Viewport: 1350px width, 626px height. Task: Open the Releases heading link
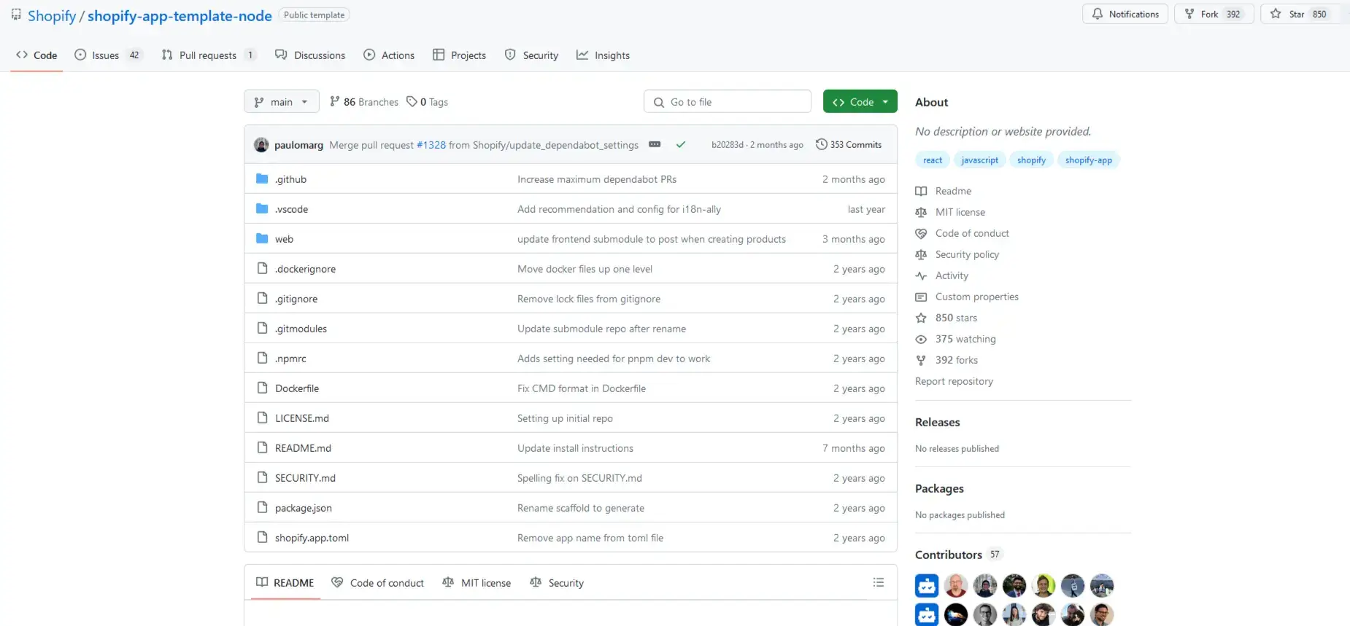pyautogui.click(x=937, y=422)
